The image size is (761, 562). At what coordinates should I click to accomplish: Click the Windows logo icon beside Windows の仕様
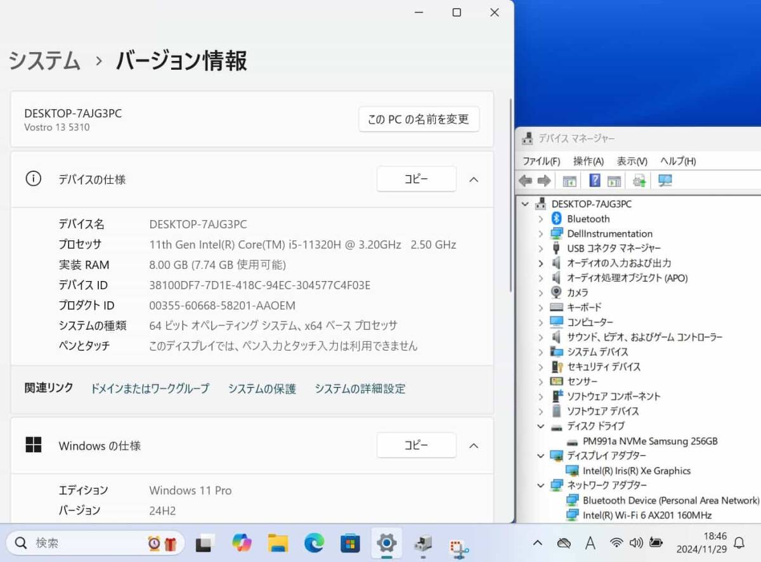coord(33,445)
